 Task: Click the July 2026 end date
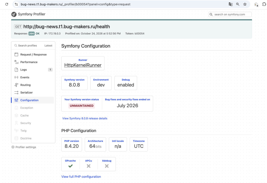pos(127,106)
